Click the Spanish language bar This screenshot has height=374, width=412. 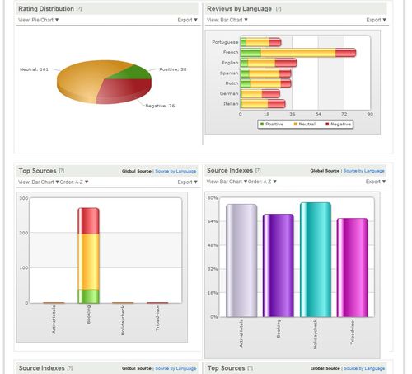(x=265, y=73)
